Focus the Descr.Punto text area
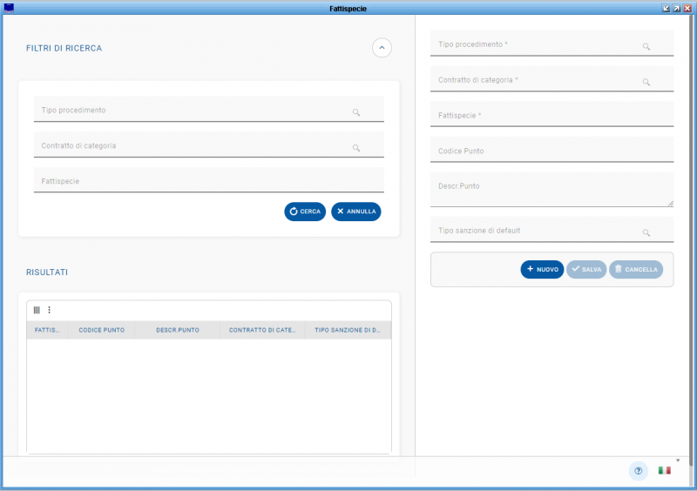The width and height of the screenshot is (697, 491). pos(552,190)
